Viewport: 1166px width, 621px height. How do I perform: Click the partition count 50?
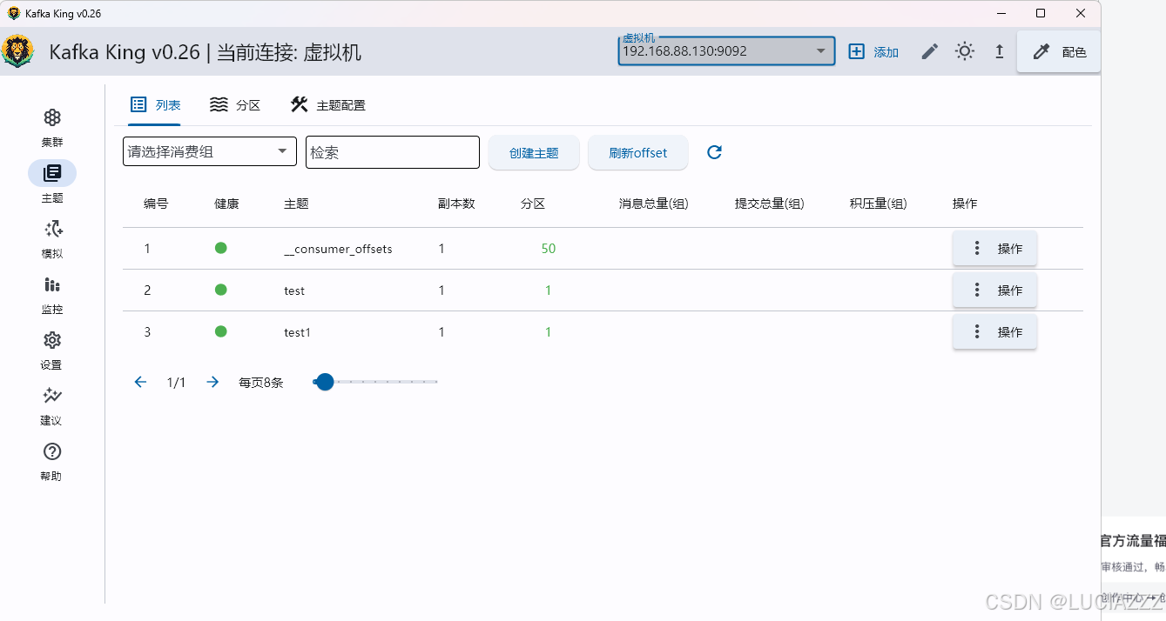point(548,249)
